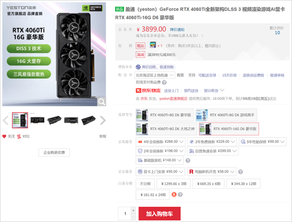Viewport: 292px width, 222px height.
Task: Click the 对比 compare icon
Action: (19, 137)
